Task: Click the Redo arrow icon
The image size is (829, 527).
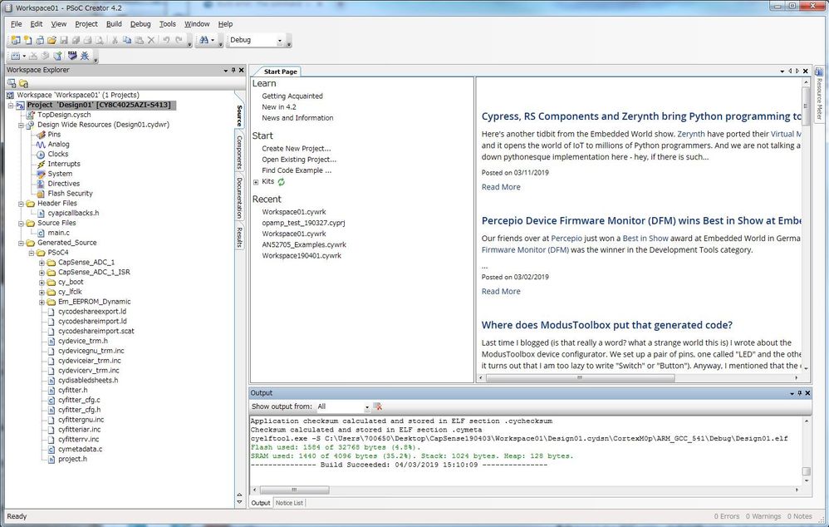Action: (179, 40)
